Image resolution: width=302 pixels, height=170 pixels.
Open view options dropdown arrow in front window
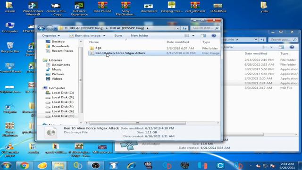193,36
